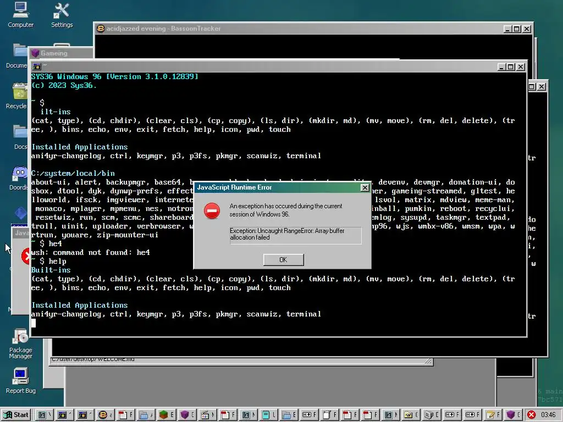The height and width of the screenshot is (422, 563).
Task: Open the Recycle bin desktop icon
Action: tap(16, 96)
